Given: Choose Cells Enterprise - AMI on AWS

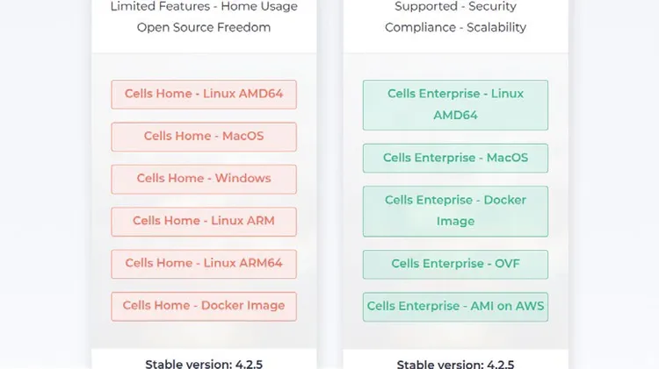Looking at the screenshot, I should click(455, 307).
